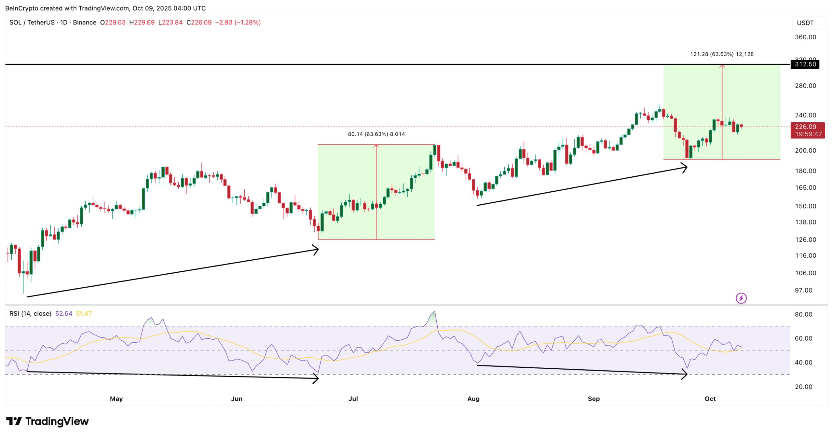Image resolution: width=833 pixels, height=437 pixels.
Task: Click the Oct label on time axis
Action: coord(710,399)
